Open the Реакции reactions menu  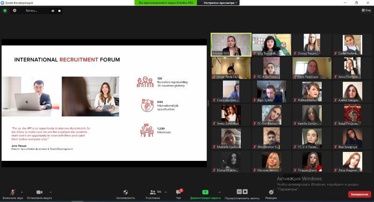(271, 195)
